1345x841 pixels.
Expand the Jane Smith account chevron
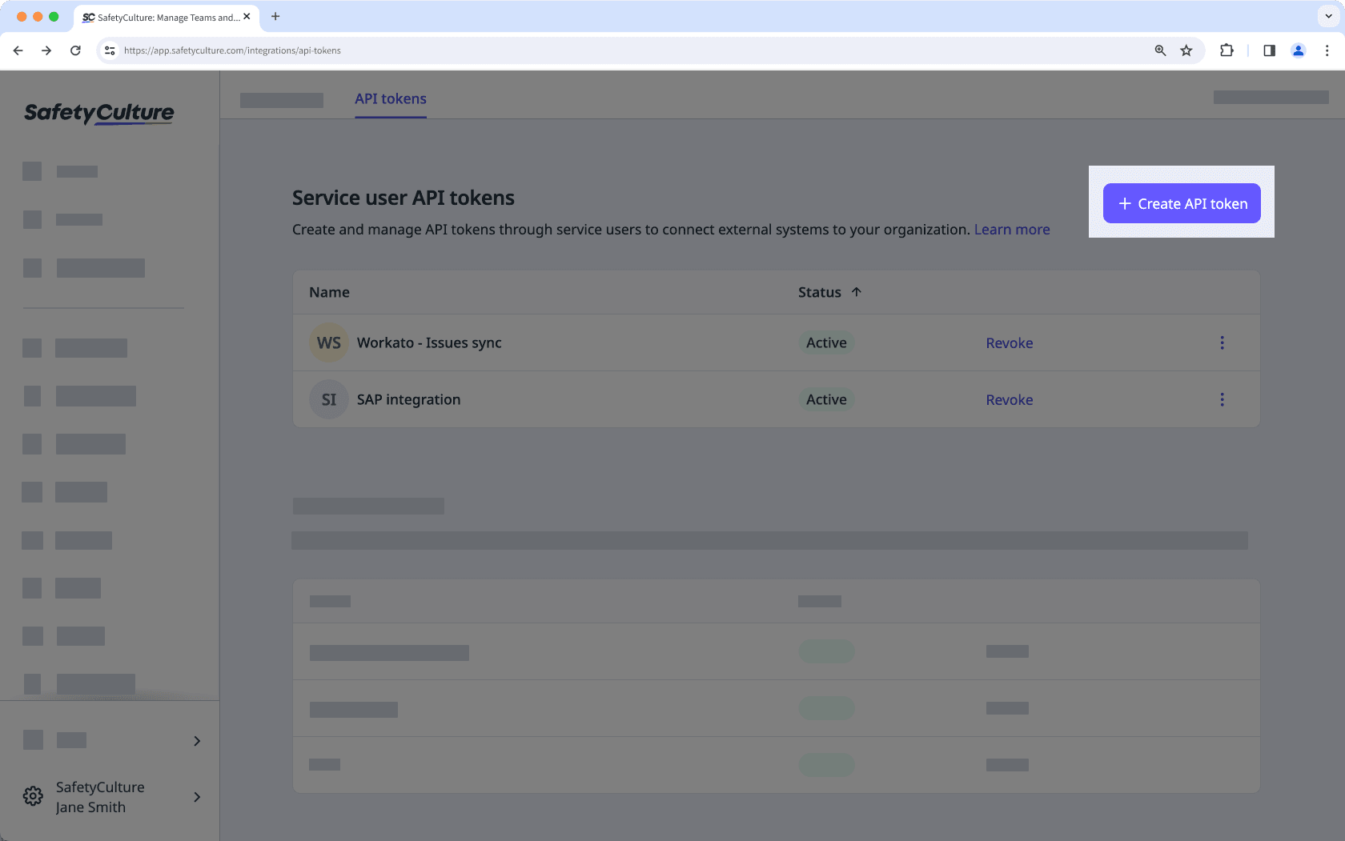(196, 797)
